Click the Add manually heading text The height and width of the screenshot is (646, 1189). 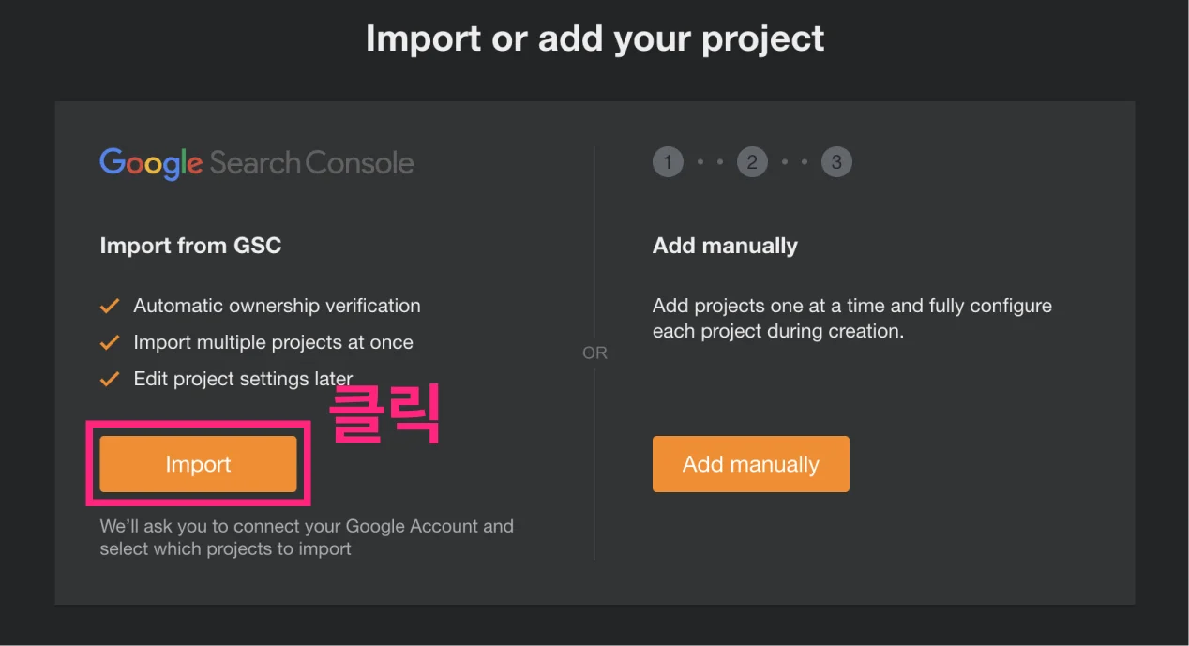point(725,245)
